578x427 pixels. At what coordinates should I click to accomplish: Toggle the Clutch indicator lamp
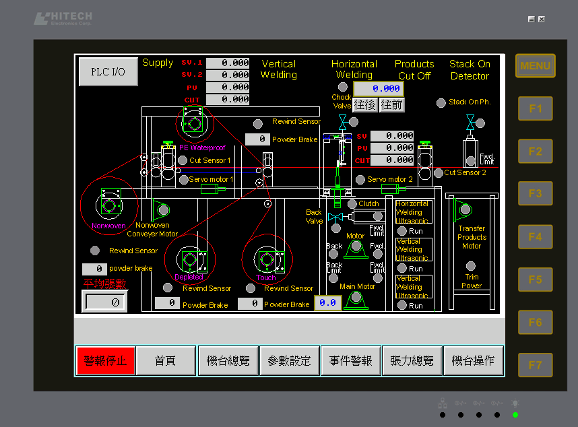(352, 203)
